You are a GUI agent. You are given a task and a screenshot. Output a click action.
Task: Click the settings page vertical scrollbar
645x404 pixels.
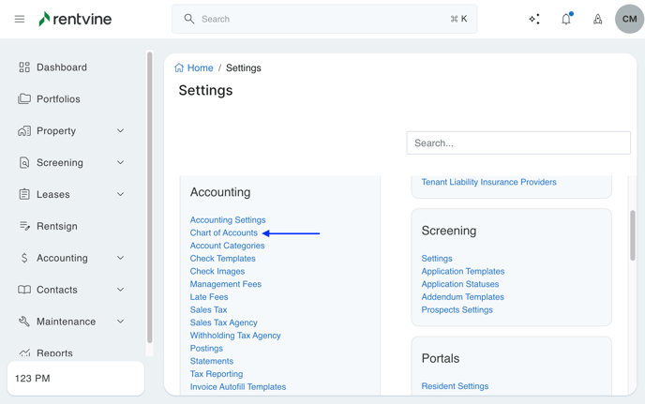pyautogui.click(x=633, y=234)
